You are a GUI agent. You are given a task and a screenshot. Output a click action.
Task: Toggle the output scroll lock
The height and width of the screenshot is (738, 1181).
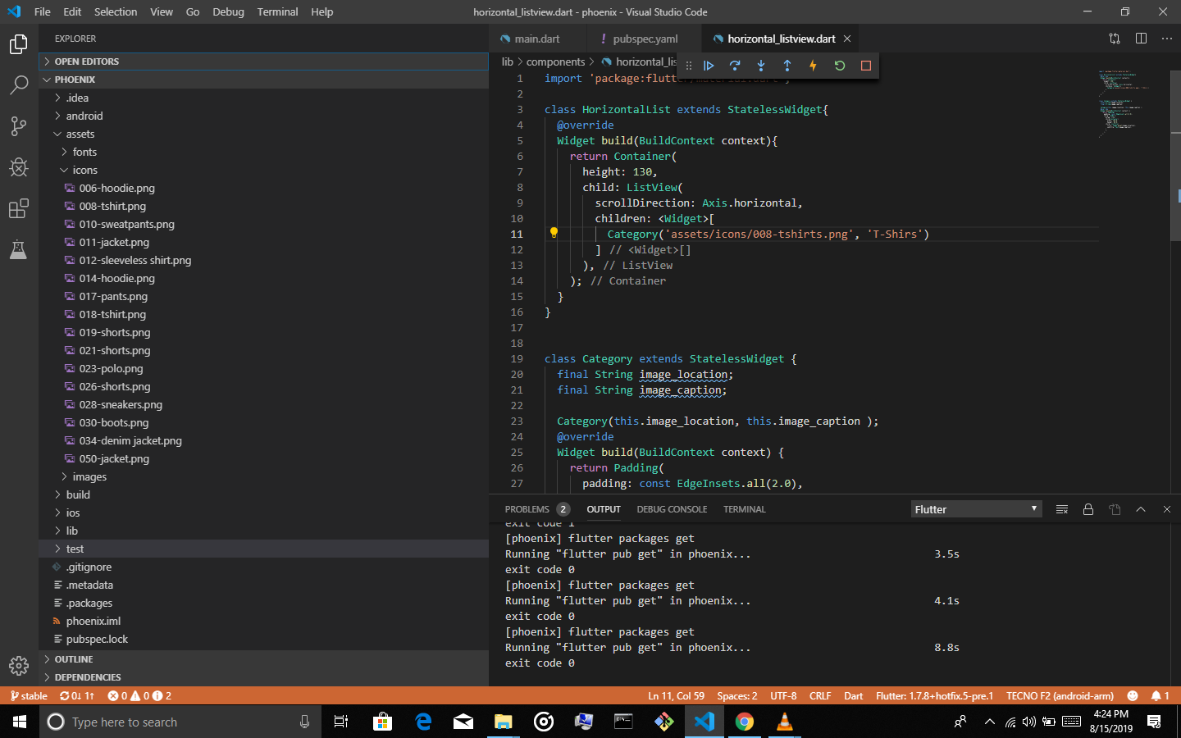[1088, 508]
